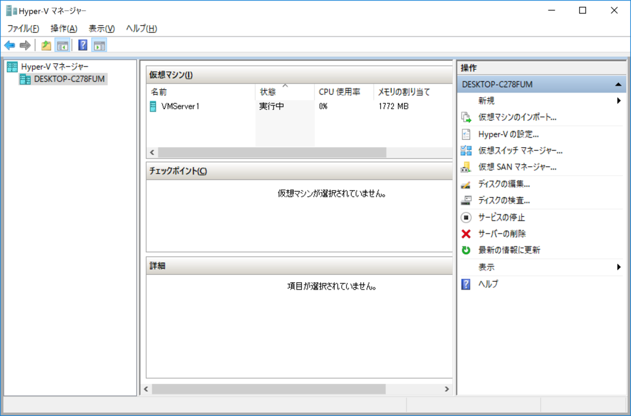Click the 仮想 SAN マネージャー icon
631x416 pixels.
(x=466, y=168)
